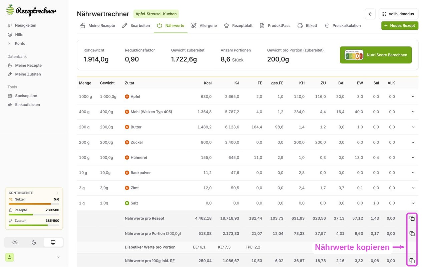Click the green B badge beside Salz
The image size is (427, 267).
click(127, 203)
